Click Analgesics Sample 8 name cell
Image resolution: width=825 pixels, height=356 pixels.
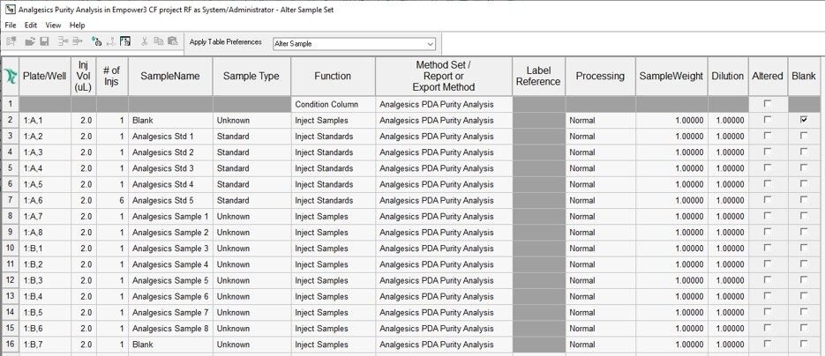point(170,328)
